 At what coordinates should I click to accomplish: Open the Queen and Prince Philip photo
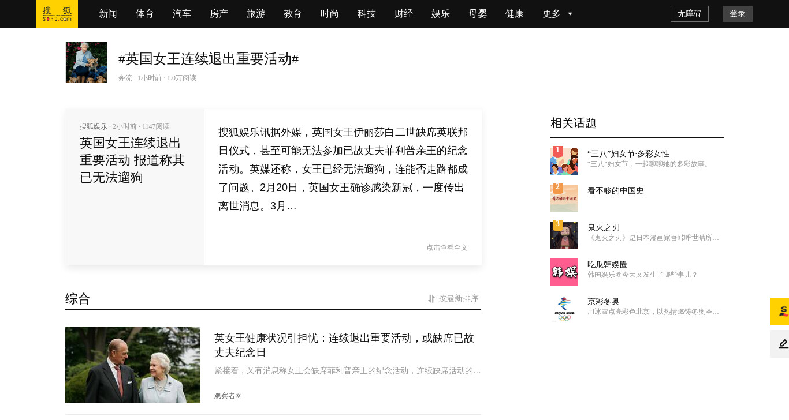(133, 365)
